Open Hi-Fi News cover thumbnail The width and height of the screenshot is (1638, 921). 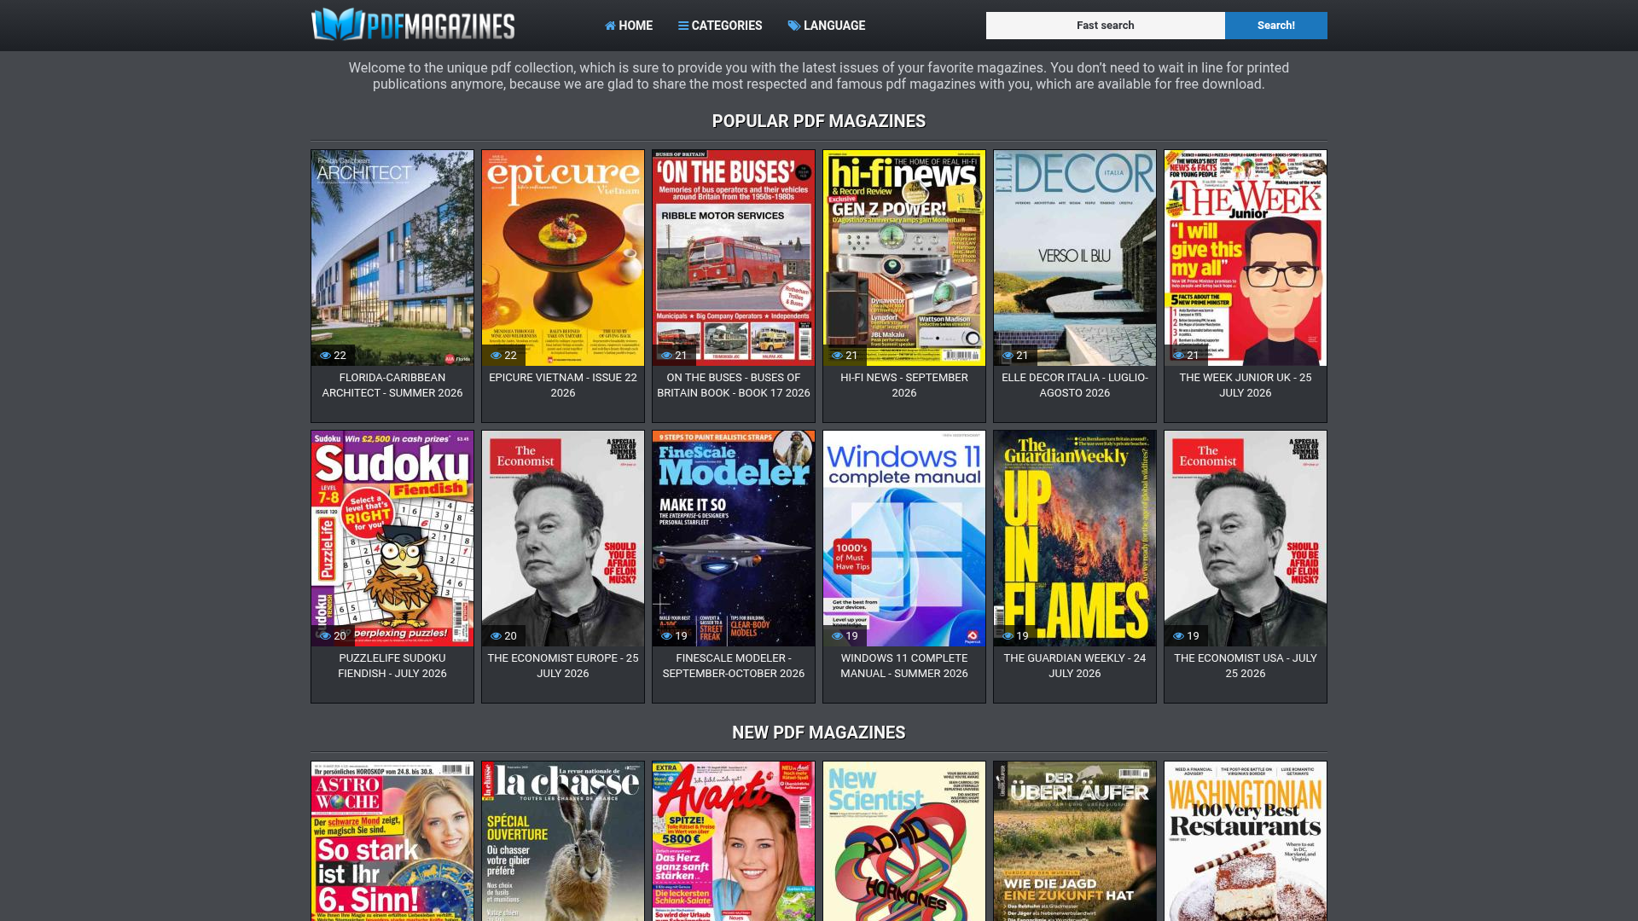pos(904,258)
